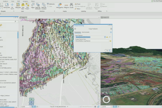This screenshot has width=162, height=108.
Task: Click the Go To XY icon
Action: point(12,6)
